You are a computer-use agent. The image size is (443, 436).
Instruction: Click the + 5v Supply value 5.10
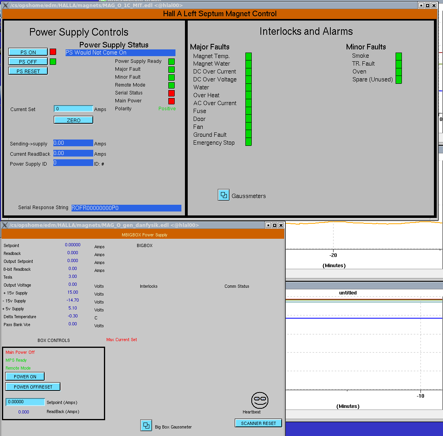73,308
